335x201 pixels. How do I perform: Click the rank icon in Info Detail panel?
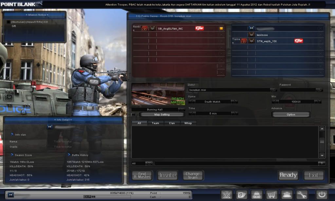(50, 127)
